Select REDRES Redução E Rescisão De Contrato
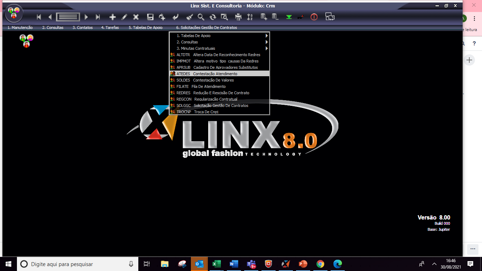482x271 pixels. (219, 93)
